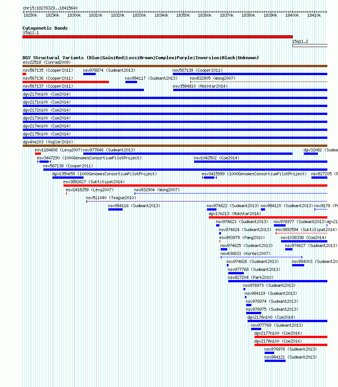This screenshot has width=338, height=387.
Task: Click the DGV Structural Variants track title
Action: point(141,58)
